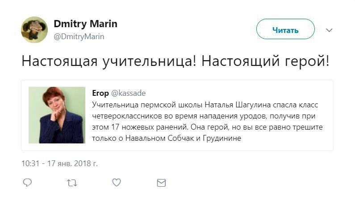Open the Егор author name in quoted tweet

(x=100, y=93)
